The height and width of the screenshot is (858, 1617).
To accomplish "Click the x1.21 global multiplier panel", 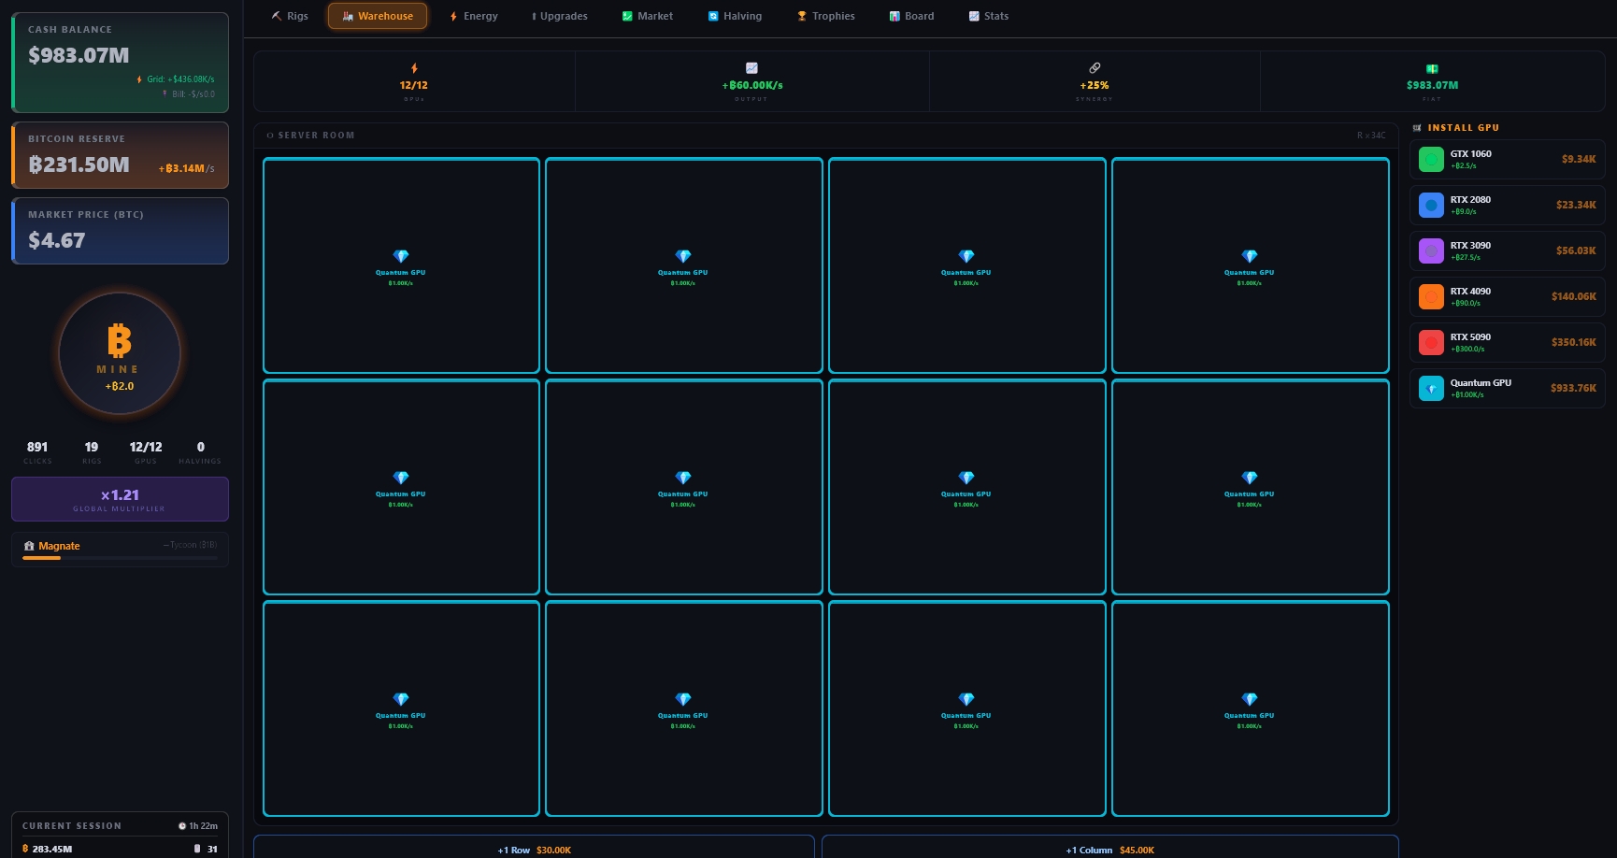I will click(x=120, y=499).
